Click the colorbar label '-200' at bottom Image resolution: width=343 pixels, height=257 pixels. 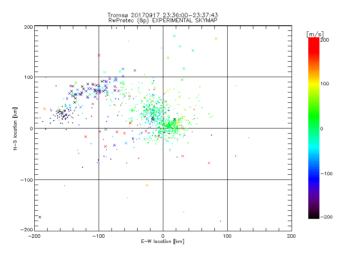pyautogui.click(x=326, y=217)
